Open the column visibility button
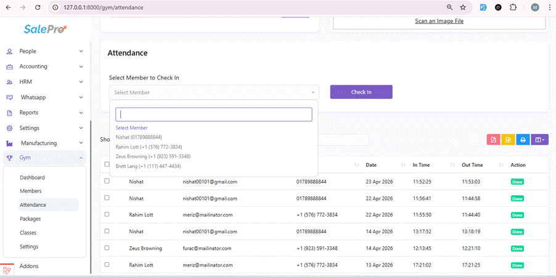The height and width of the screenshot is (277, 556). [539, 140]
